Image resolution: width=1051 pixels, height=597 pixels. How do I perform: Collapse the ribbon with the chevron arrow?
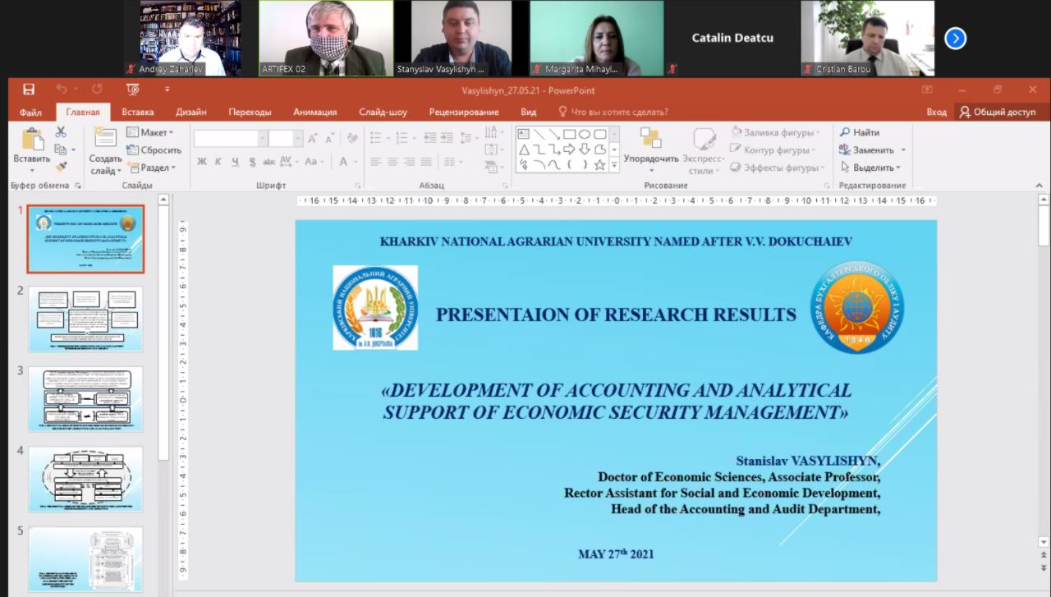tap(1040, 186)
